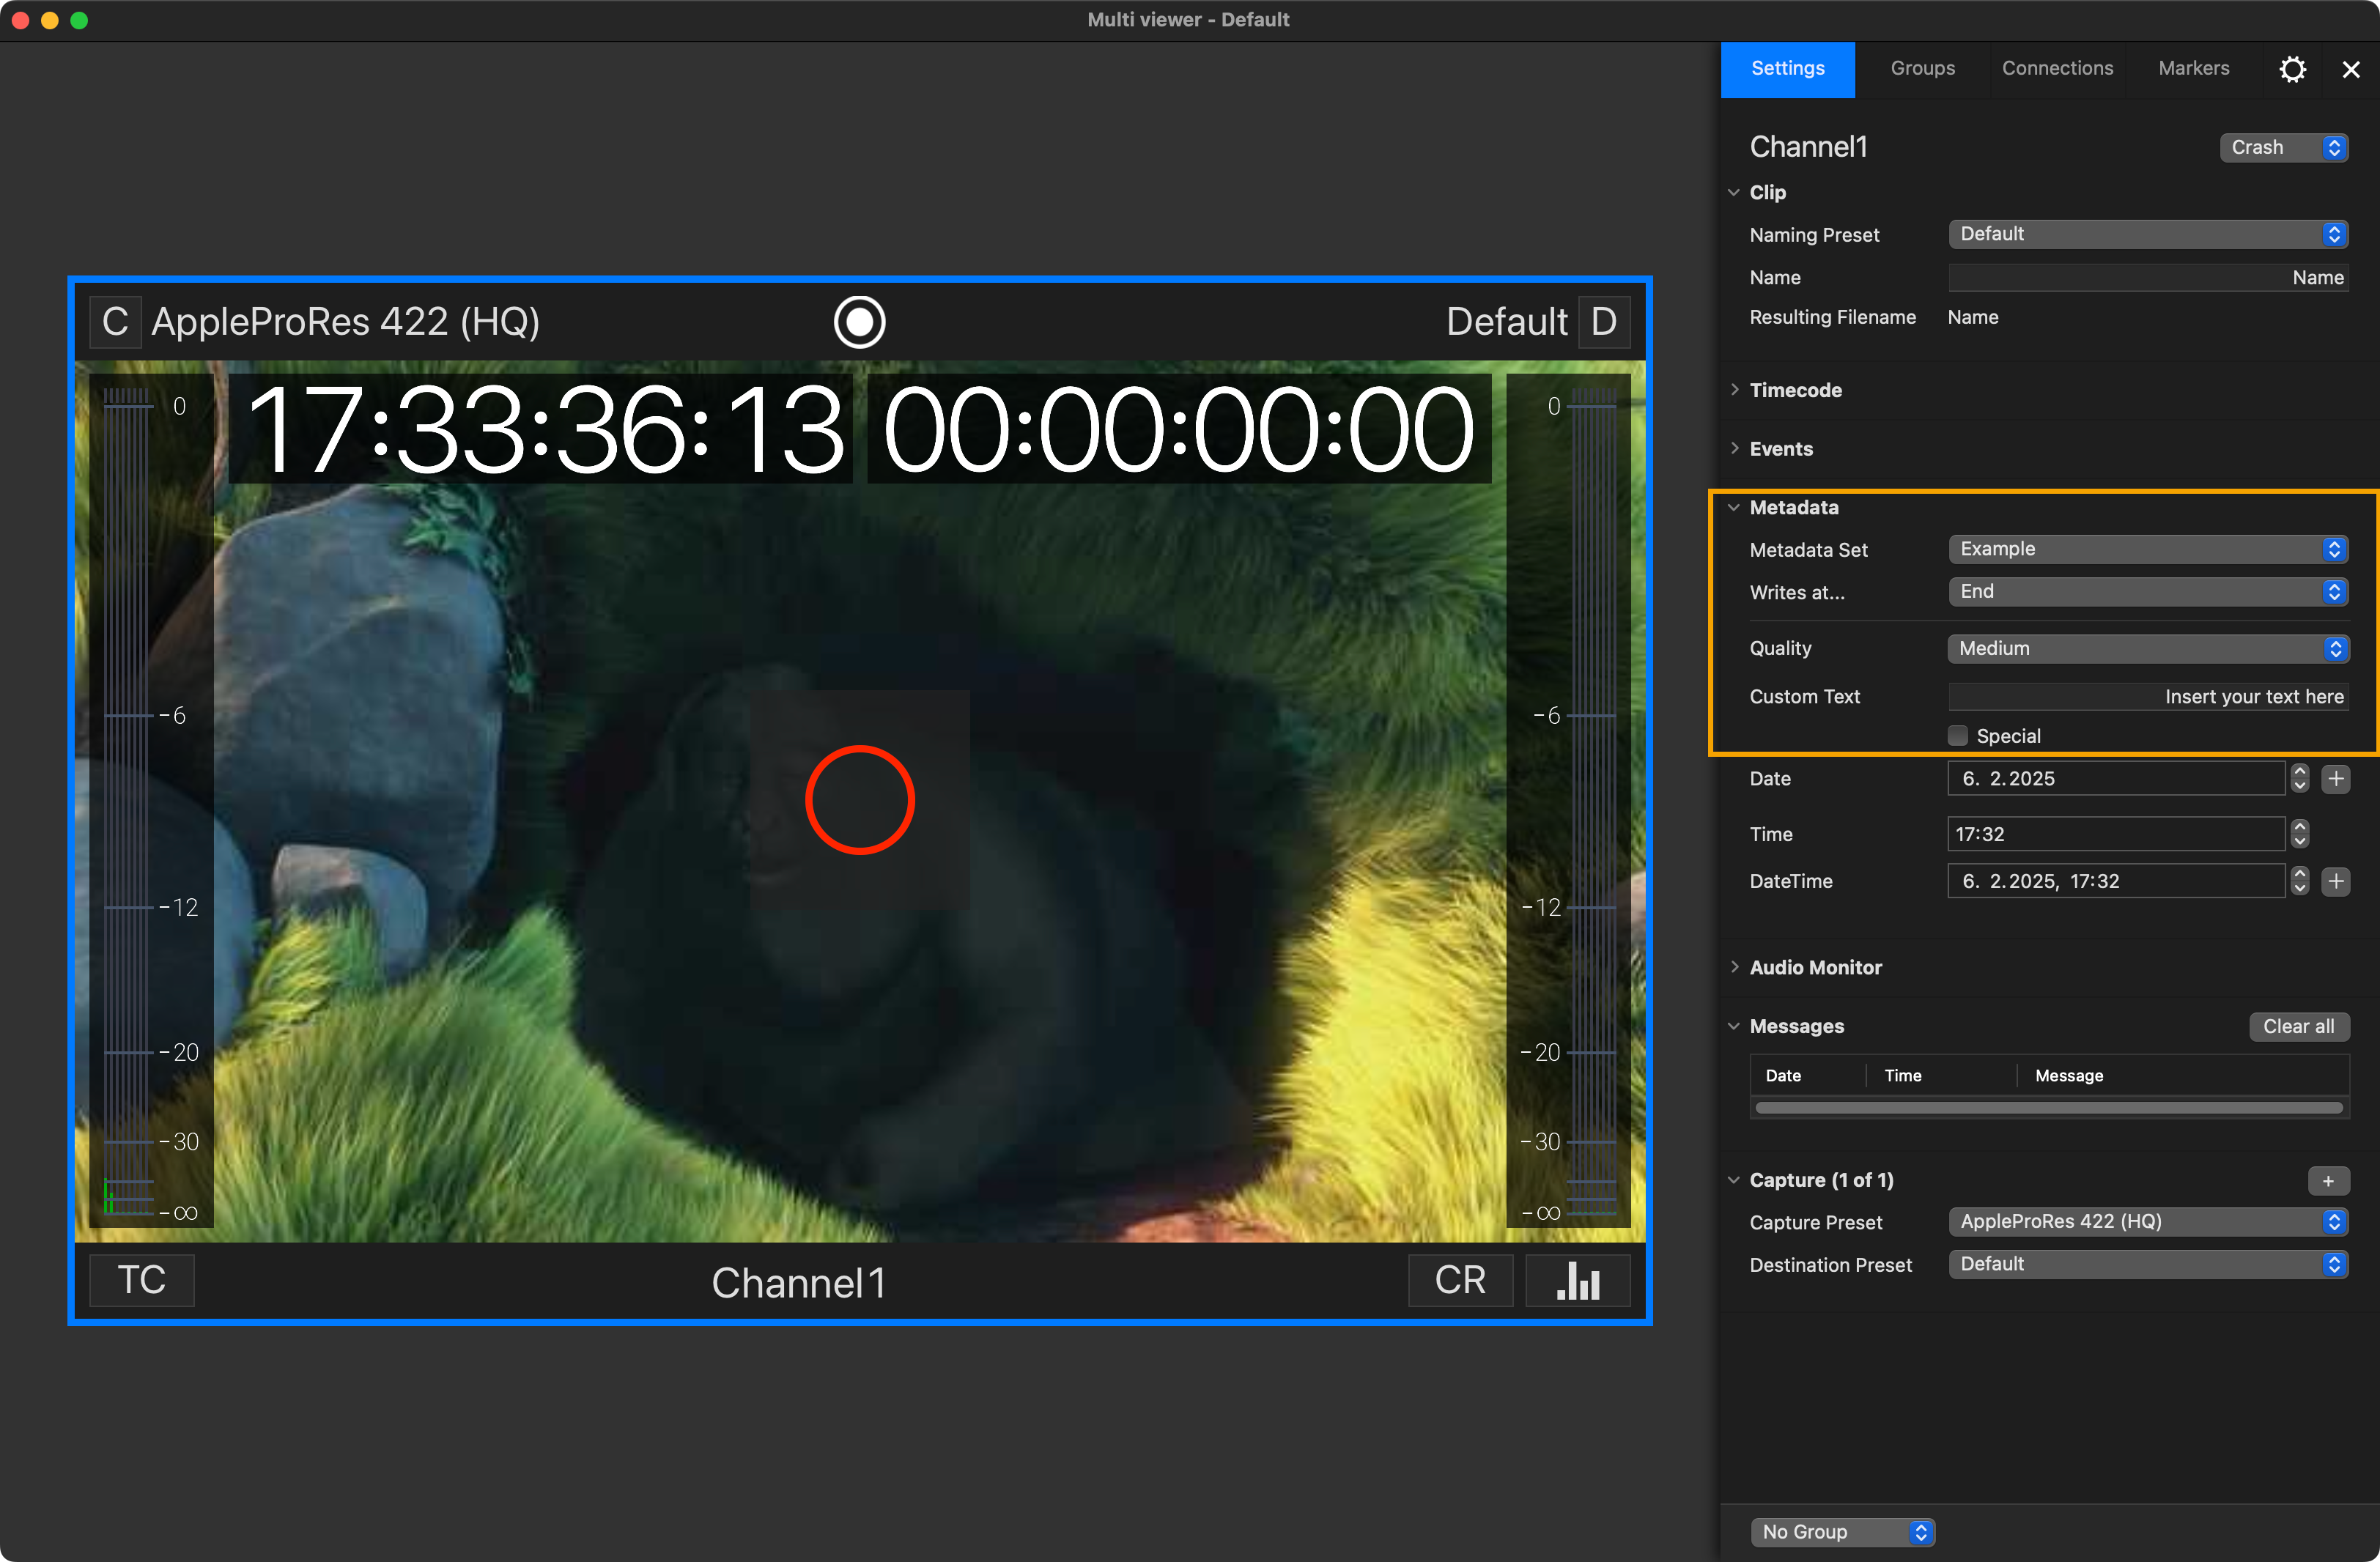This screenshot has height=1562, width=2380.
Task: Close the settings side panel
Action: pos(2351,69)
